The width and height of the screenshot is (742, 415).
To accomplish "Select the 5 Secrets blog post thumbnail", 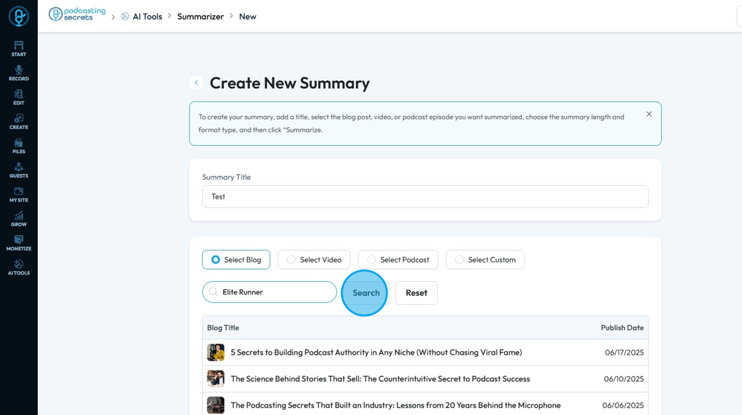I will pos(215,353).
